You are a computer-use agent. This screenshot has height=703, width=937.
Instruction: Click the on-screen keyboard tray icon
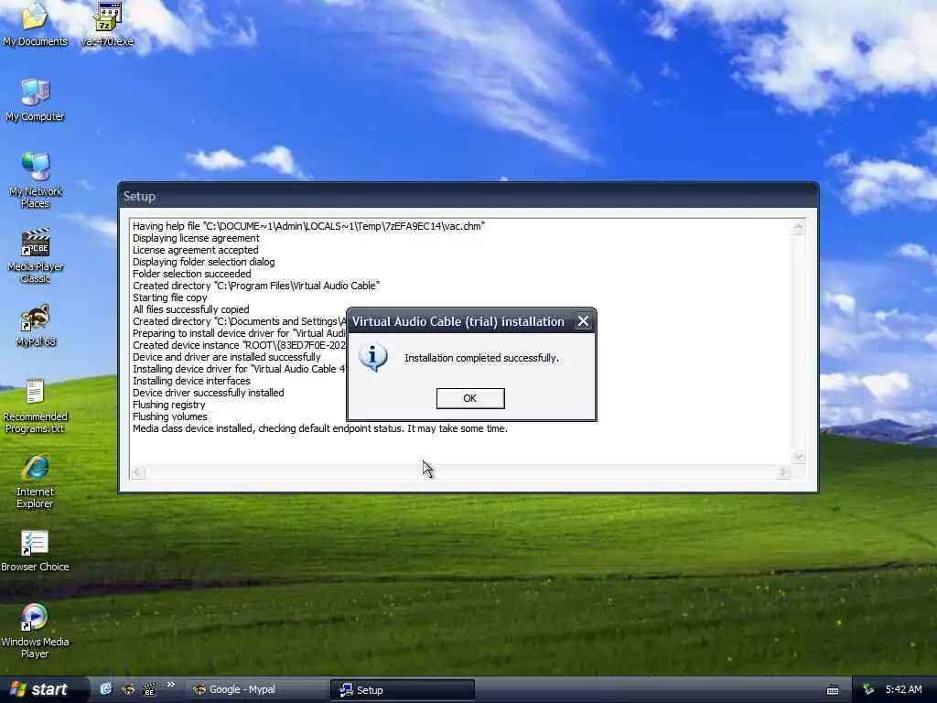833,690
